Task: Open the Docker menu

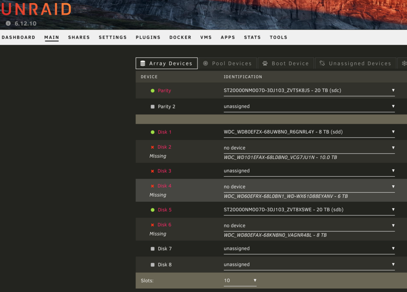Action: click(x=180, y=37)
